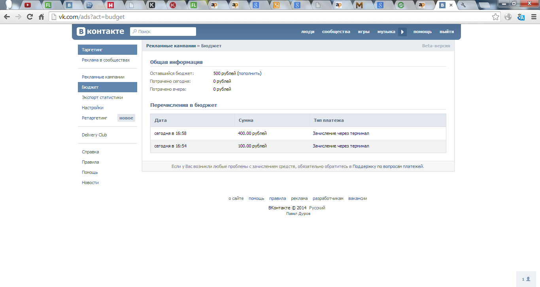
Task: Open the музыка header link
Action: tap(386, 32)
